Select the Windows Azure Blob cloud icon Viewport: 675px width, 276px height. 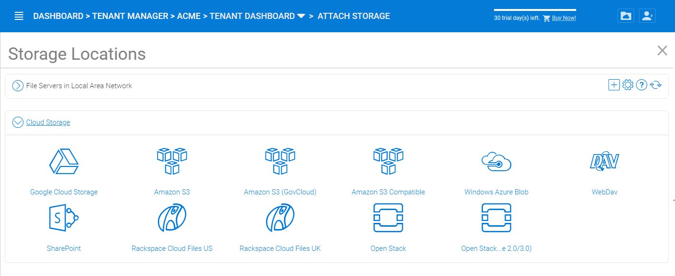[x=496, y=162]
